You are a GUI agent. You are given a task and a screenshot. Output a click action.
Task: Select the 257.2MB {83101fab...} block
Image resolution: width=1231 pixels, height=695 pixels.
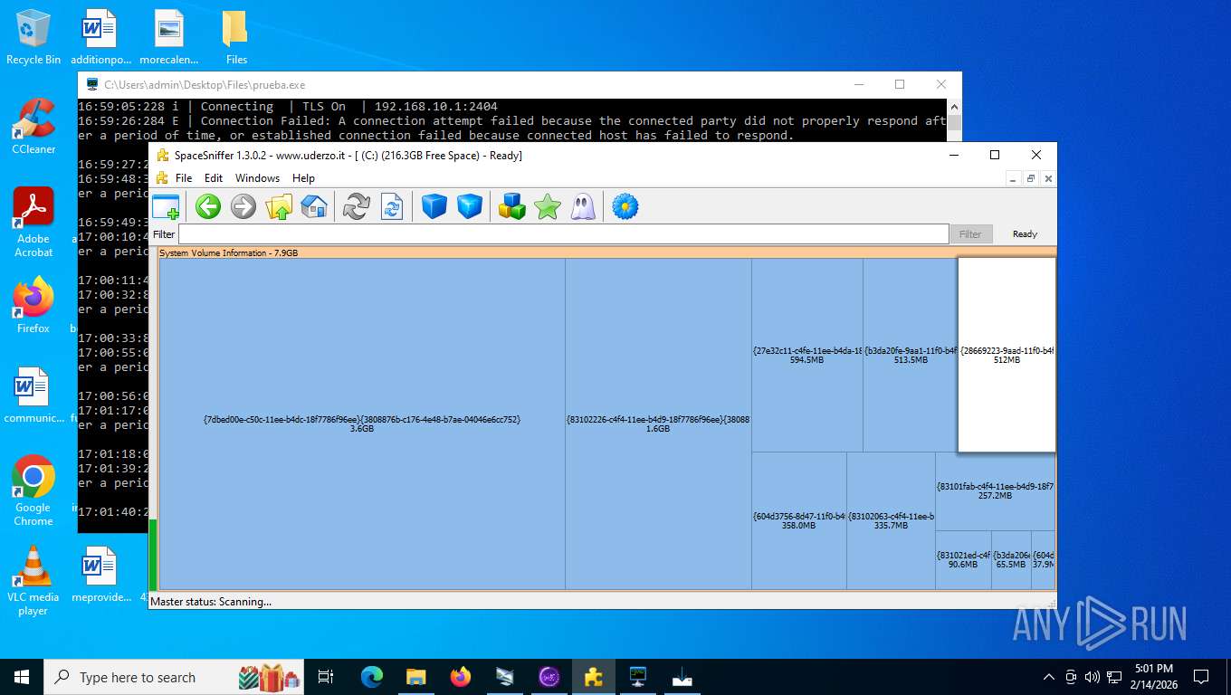click(995, 491)
